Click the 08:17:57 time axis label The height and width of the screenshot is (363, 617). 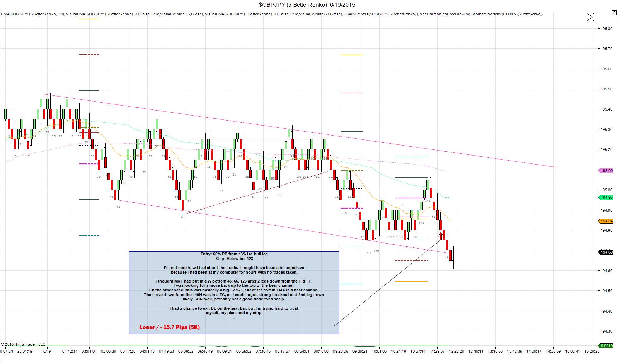tap(283, 351)
